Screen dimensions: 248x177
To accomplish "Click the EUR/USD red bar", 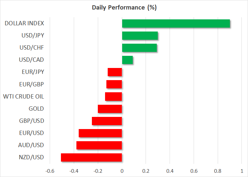I will pyautogui.click(x=100, y=133).
